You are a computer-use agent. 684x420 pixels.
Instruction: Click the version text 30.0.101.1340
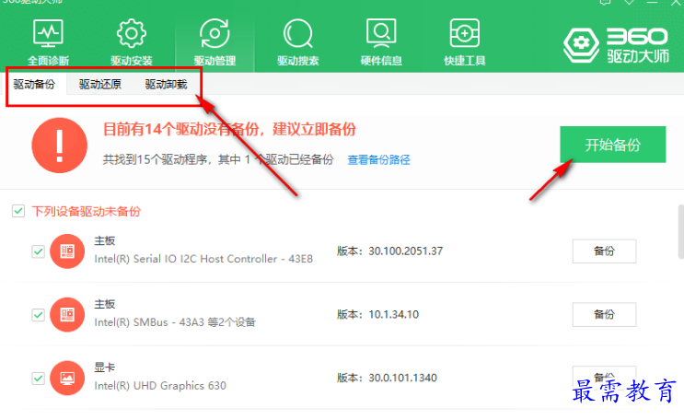402,378
